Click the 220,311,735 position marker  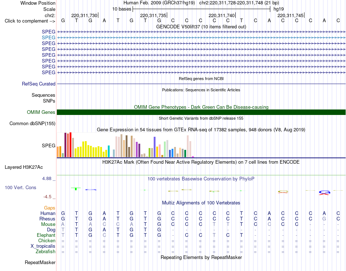tap(153, 15)
